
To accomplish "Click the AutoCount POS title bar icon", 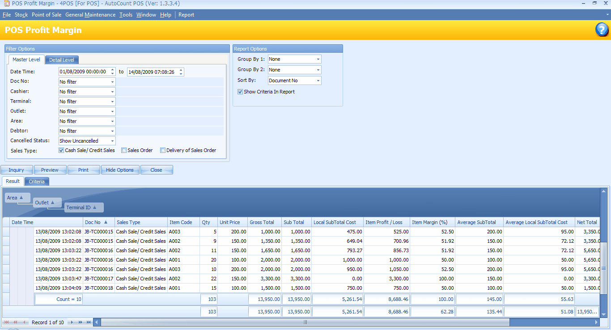I will point(6,3).
